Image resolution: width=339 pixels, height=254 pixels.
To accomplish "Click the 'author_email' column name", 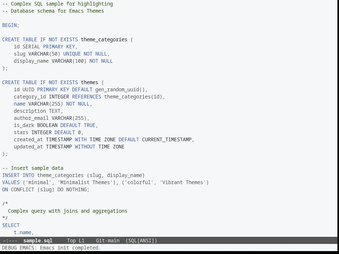I will pyautogui.click(x=31, y=118).
